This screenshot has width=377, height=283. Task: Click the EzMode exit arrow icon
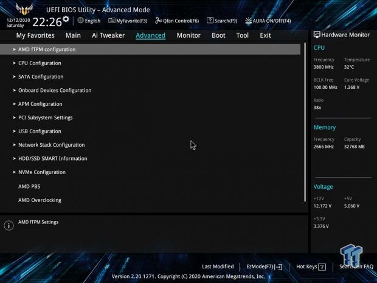(279, 267)
